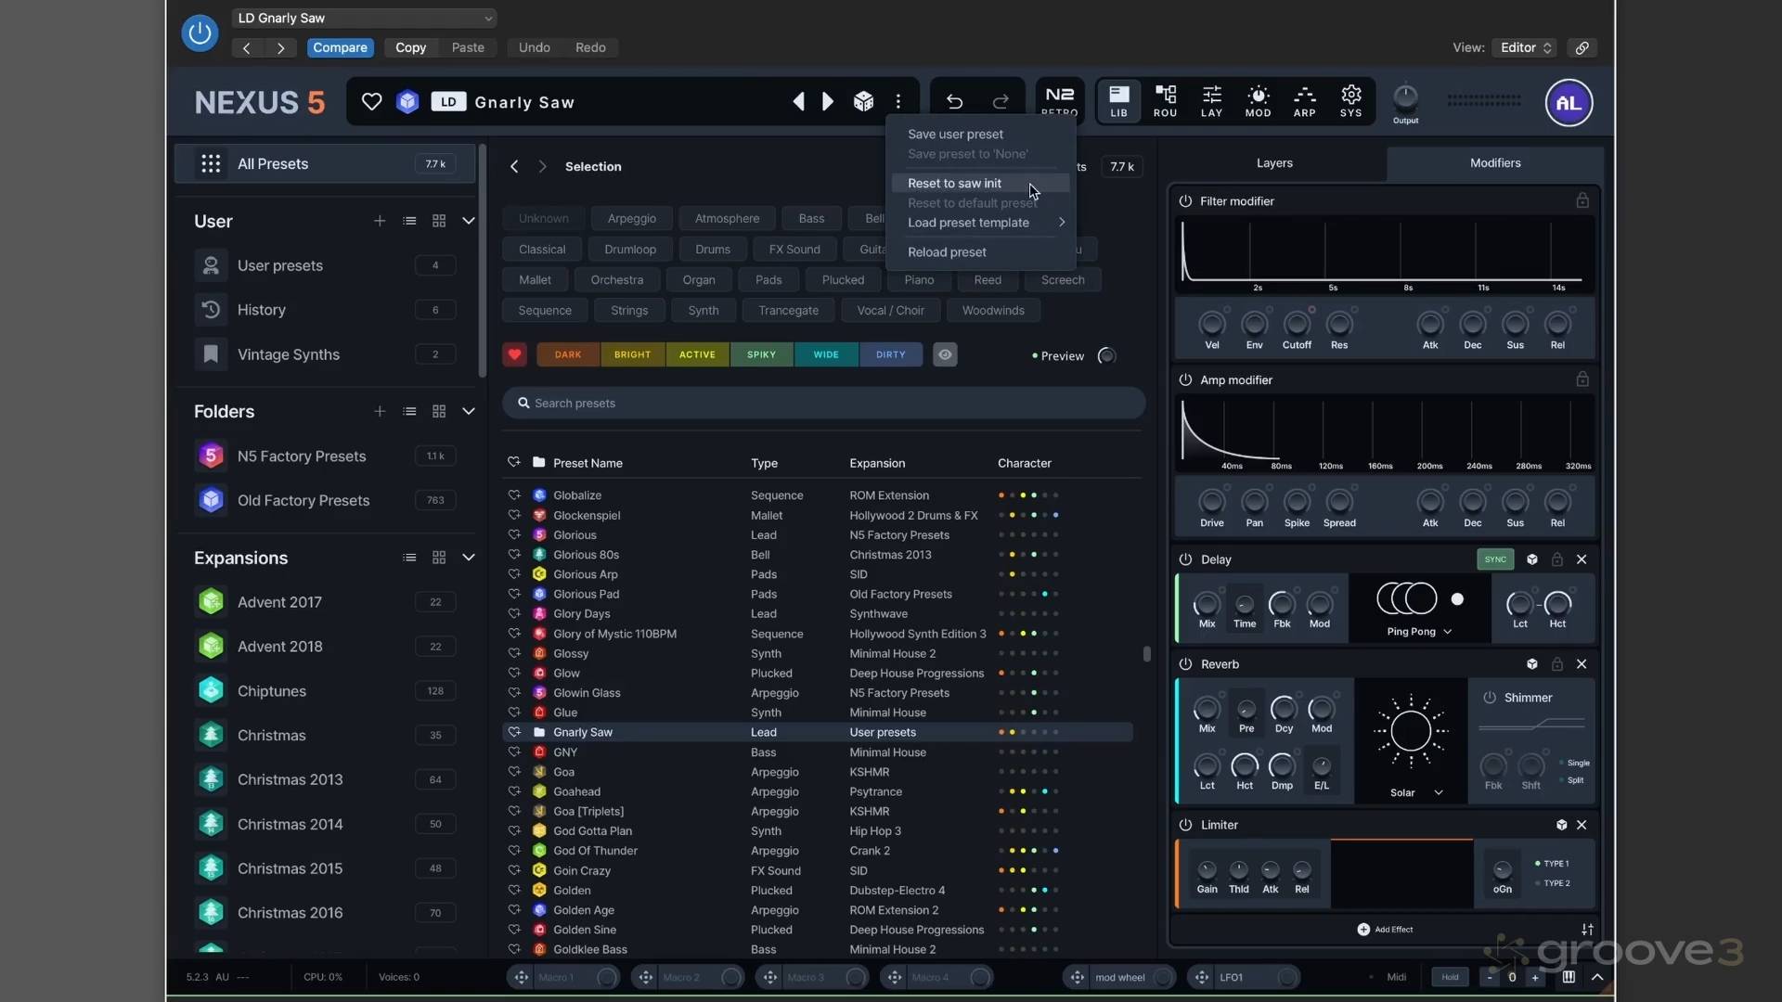Click the Hold button in bottom bar
The image size is (1782, 1002).
1450,977
